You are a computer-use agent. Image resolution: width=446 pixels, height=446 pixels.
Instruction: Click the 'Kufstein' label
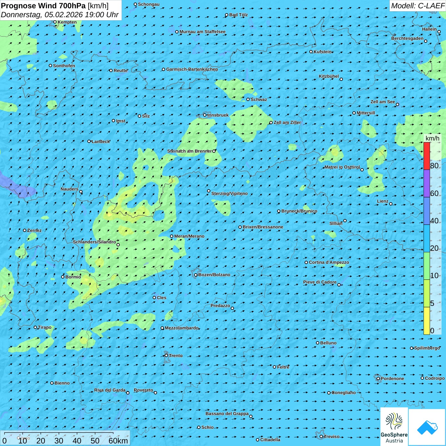pos(323,52)
